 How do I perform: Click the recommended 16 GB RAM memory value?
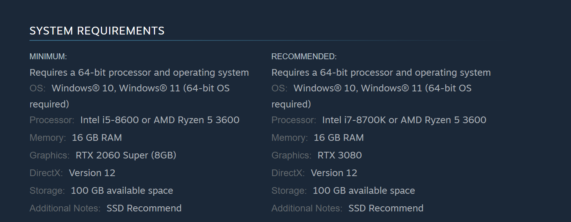pos(339,138)
